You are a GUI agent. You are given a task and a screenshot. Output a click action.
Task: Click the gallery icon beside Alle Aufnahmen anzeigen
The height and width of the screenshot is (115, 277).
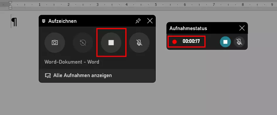pyautogui.click(x=48, y=76)
